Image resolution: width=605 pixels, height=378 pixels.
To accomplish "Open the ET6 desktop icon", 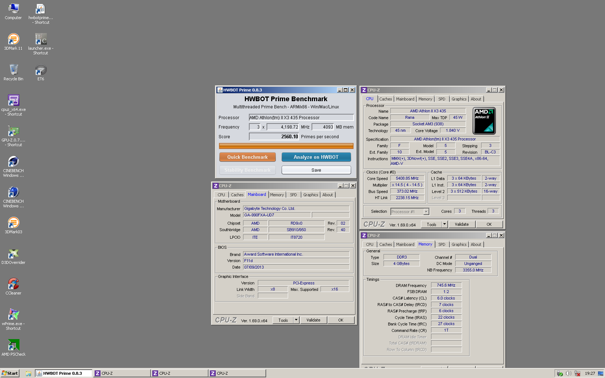I will pos(41,72).
